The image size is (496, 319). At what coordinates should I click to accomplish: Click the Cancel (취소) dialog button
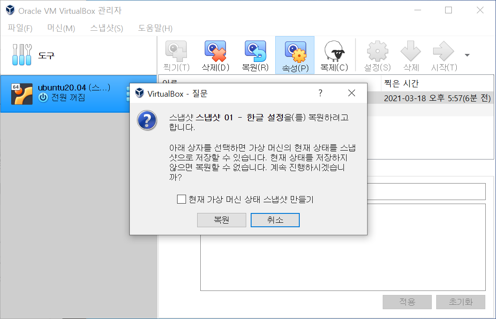[x=275, y=220]
